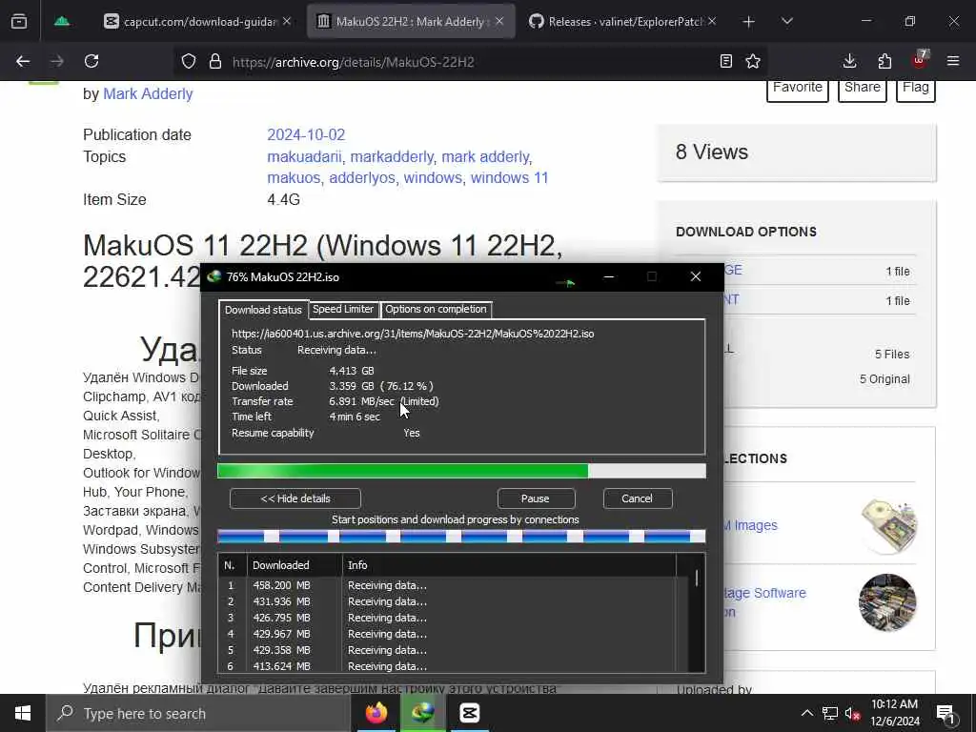Switch to Options on completion tab

tap(436, 310)
